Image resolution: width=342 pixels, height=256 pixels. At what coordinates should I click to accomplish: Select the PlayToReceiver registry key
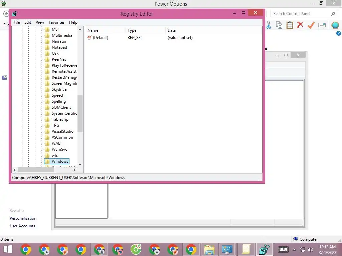64,65
